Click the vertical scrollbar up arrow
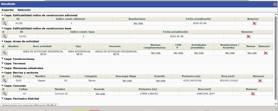Image resolution: width=278 pixels, height=111 pixels. [276, 14]
